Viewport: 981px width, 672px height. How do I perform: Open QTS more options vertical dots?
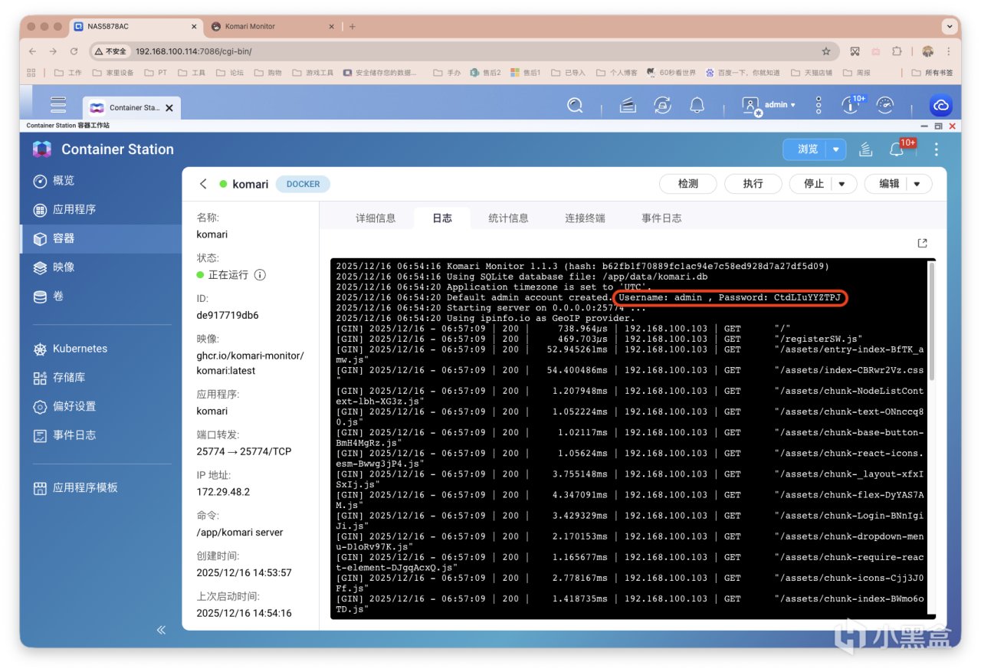(x=819, y=105)
